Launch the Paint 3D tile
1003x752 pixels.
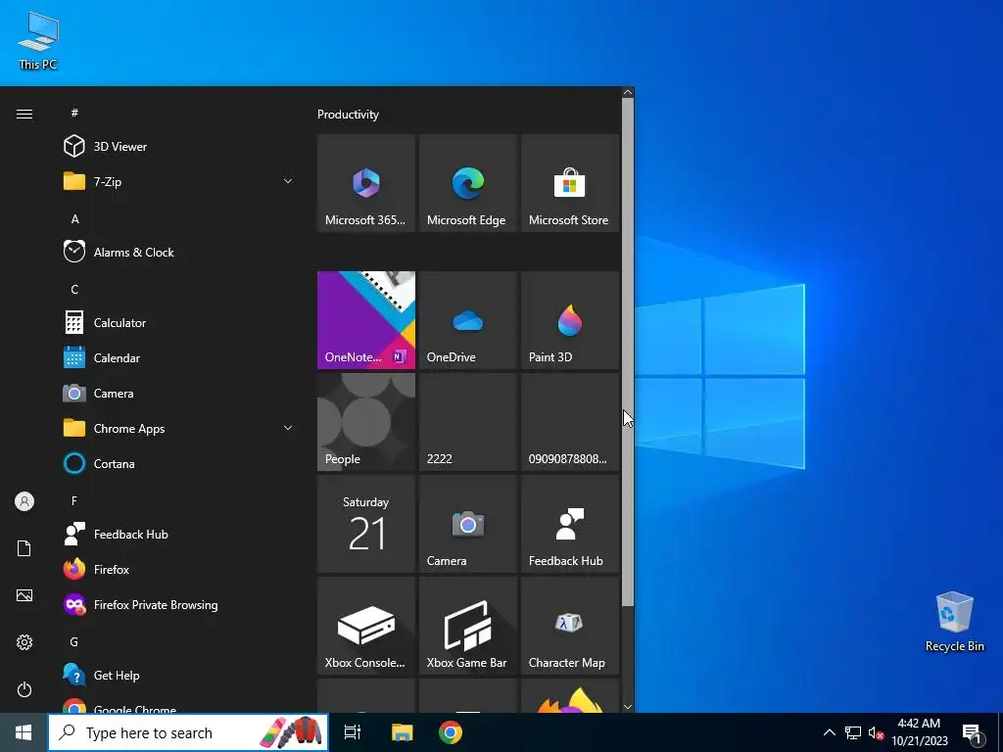pos(570,320)
